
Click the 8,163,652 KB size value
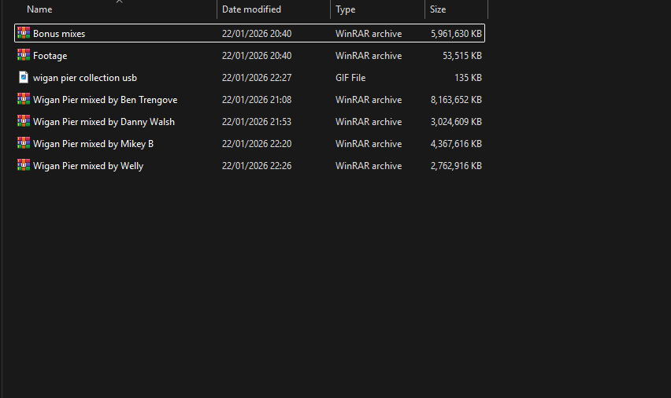click(x=456, y=100)
